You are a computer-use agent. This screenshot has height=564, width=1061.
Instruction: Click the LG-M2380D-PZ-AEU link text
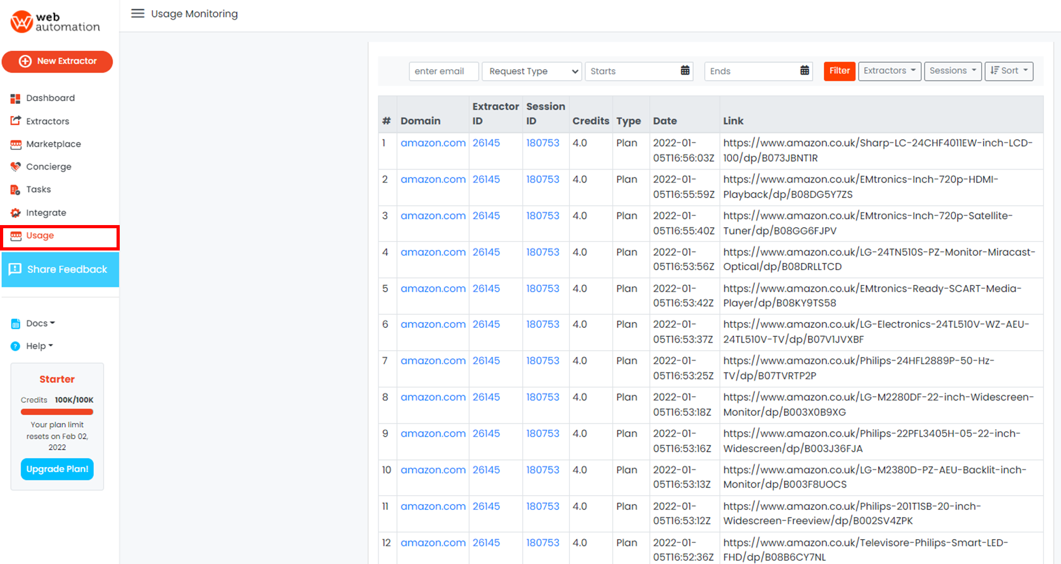point(875,477)
